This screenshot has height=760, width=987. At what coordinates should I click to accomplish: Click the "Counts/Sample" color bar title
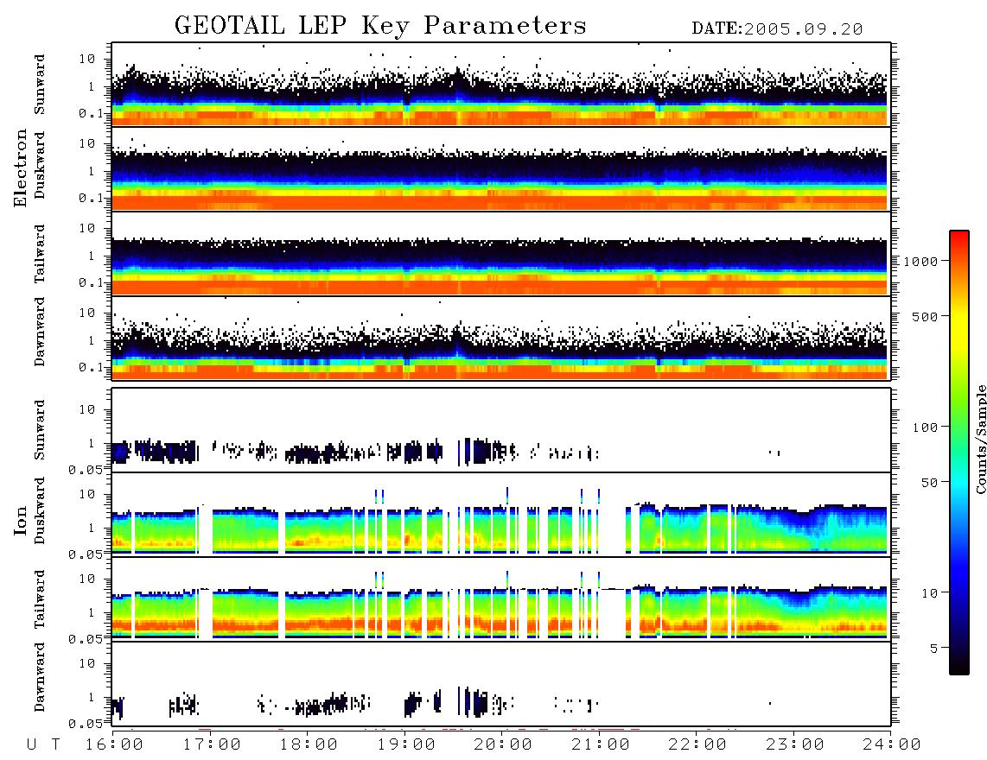pyautogui.click(x=980, y=439)
